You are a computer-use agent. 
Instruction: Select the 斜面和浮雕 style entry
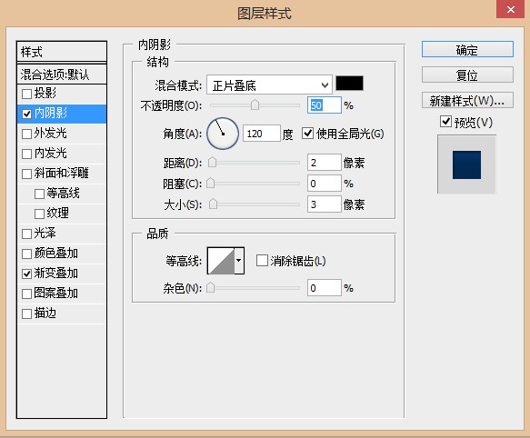(62, 174)
